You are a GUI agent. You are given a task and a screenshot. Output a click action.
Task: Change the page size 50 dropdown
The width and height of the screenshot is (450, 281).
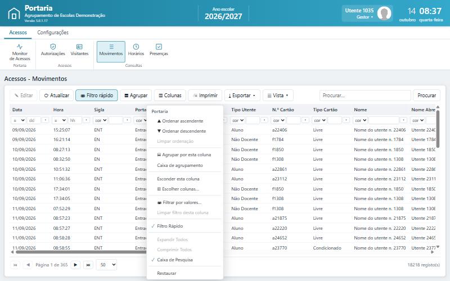pyautogui.click(x=107, y=265)
